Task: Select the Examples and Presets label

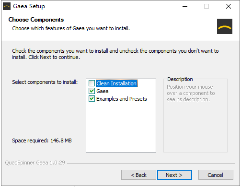Action: pos(122,99)
